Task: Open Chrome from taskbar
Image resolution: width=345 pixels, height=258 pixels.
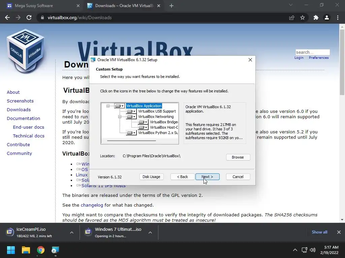Action: [41, 250]
